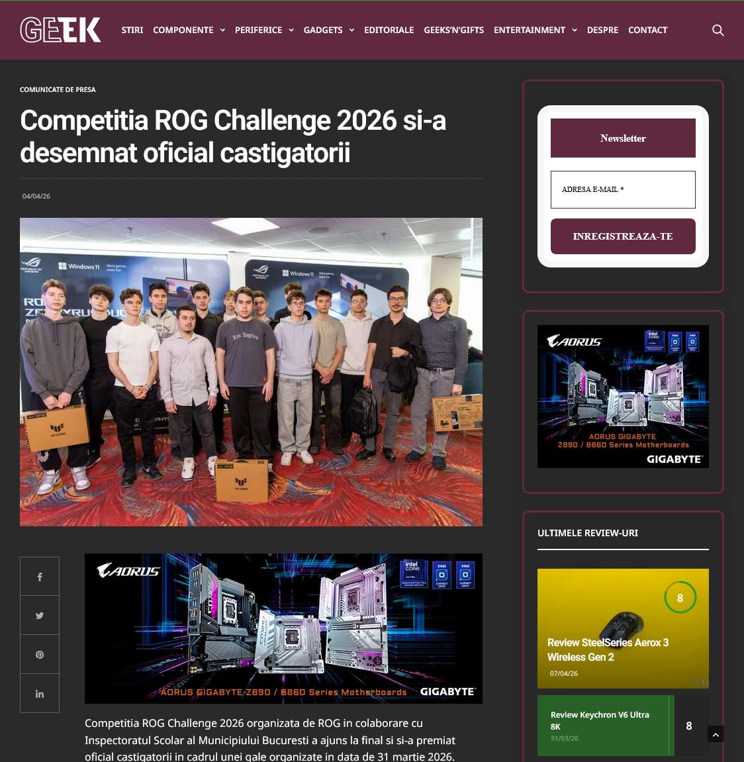This screenshot has height=762, width=744.
Task: Open the Editoriale menu item
Action: [x=389, y=30]
